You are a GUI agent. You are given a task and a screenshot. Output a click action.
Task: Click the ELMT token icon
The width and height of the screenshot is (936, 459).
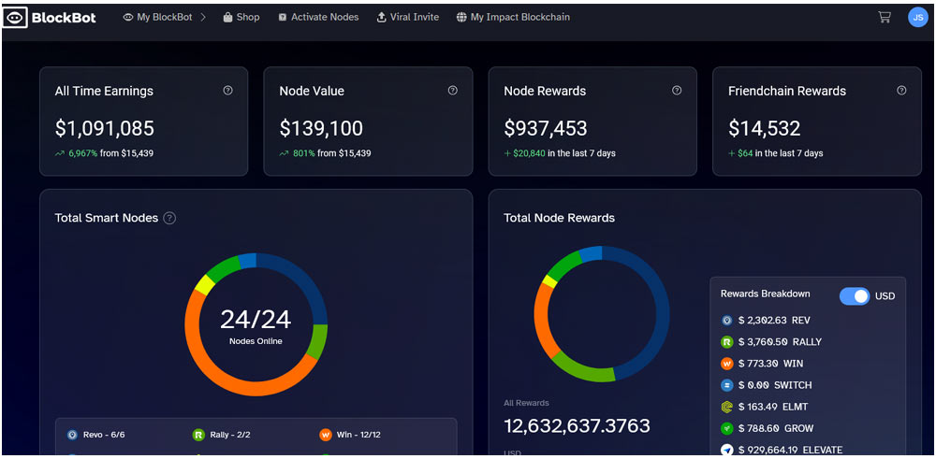click(x=726, y=407)
